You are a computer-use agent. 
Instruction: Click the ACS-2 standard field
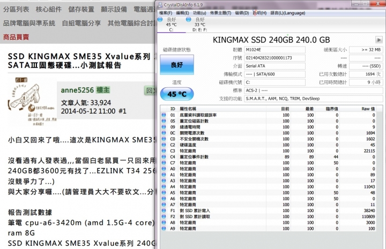[x=314, y=90]
